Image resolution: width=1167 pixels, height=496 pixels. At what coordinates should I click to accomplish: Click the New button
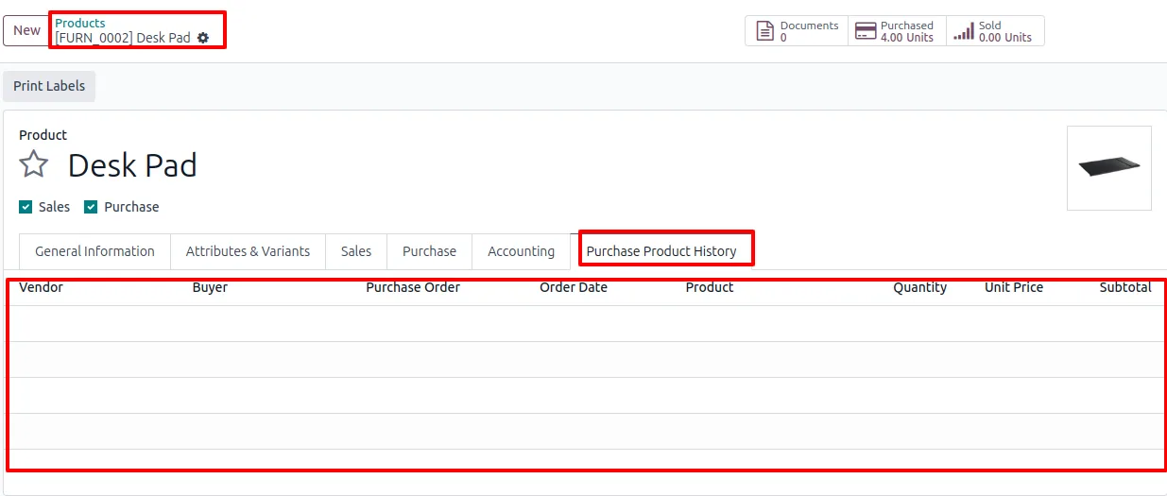pos(26,30)
